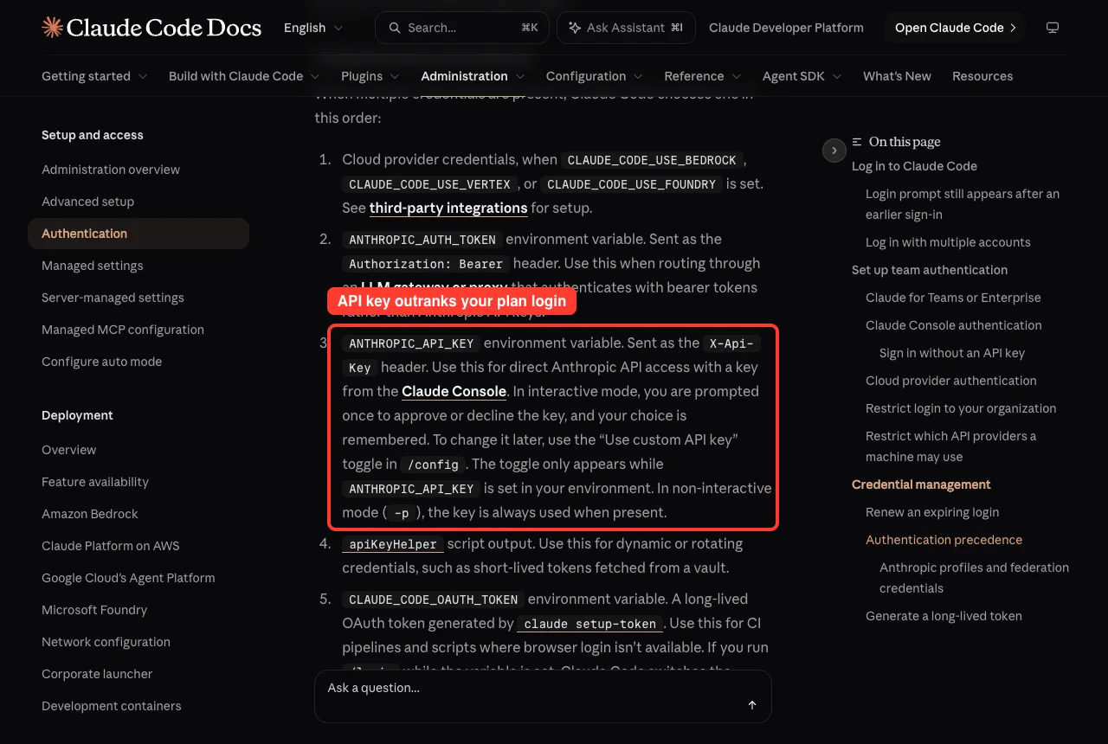Open the Plugins dropdown menu
This screenshot has height=744, width=1108.
pos(370,76)
